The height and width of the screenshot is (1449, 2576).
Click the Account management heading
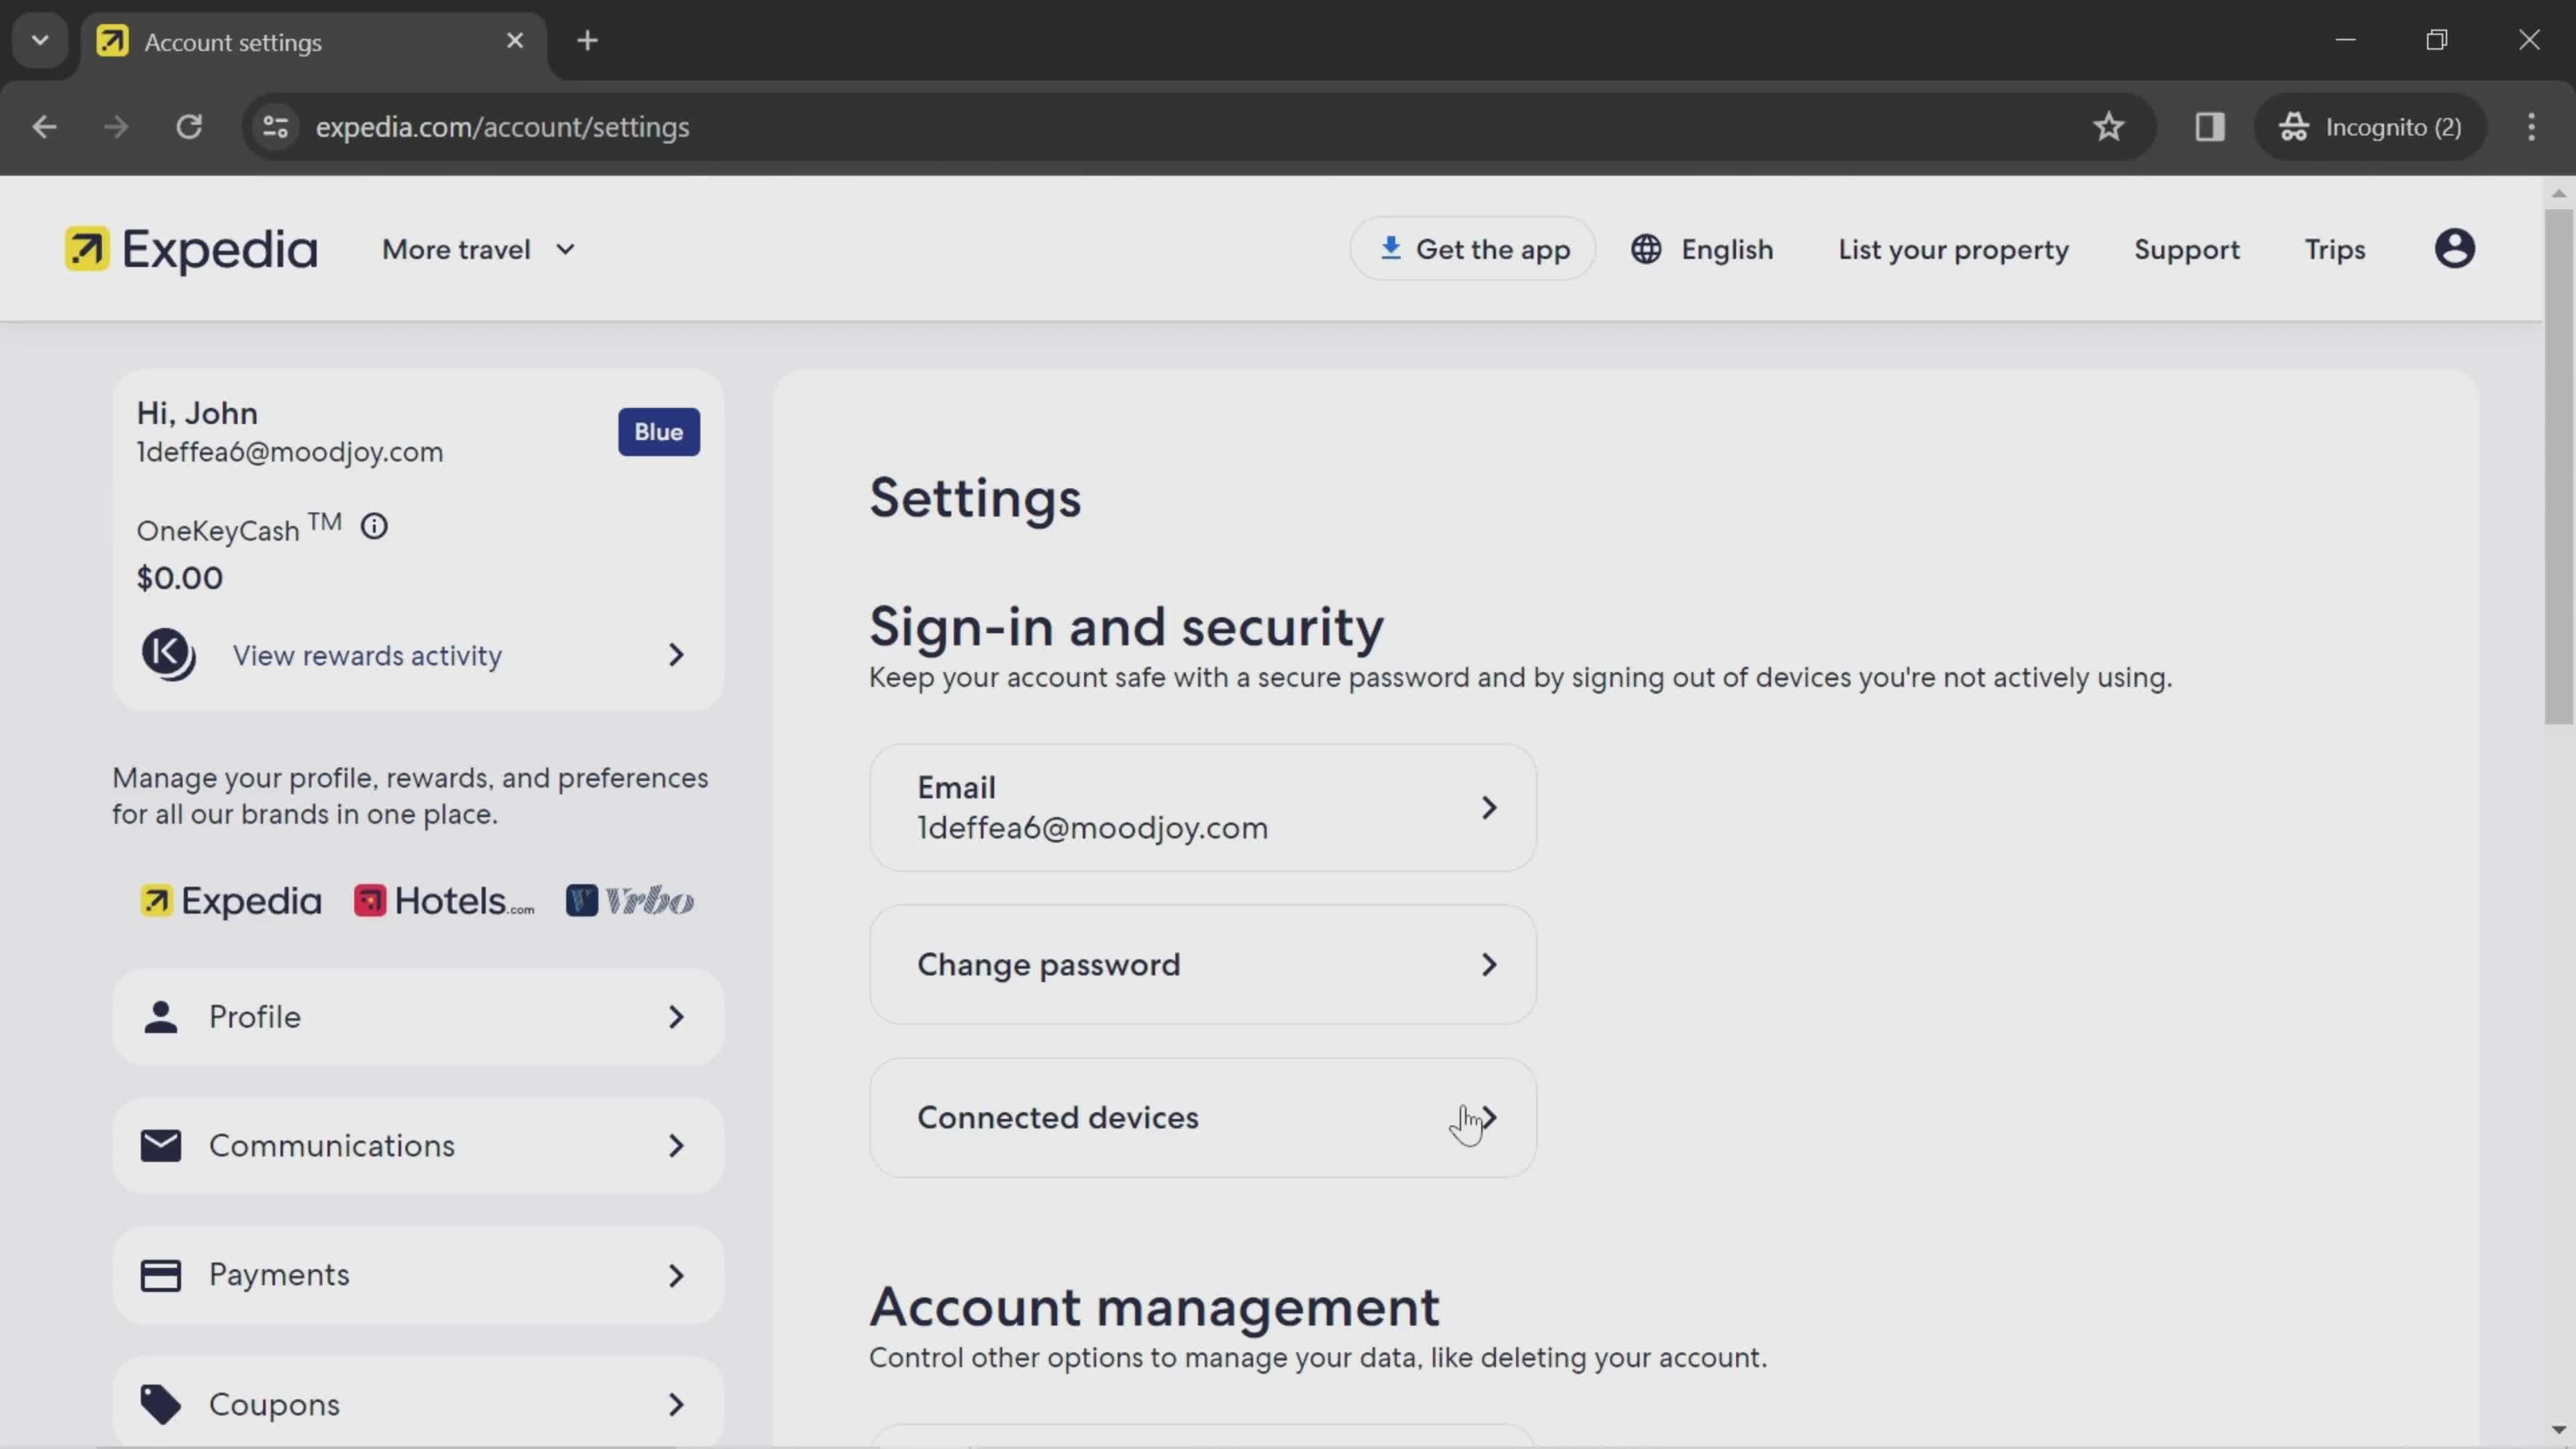1154,1307
